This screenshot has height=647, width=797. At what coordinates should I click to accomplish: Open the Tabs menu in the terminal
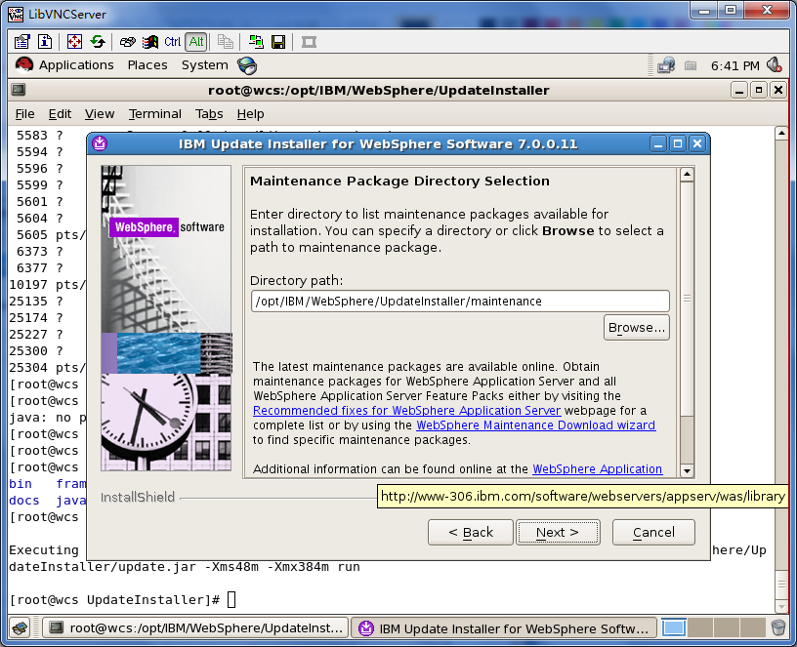[x=208, y=114]
